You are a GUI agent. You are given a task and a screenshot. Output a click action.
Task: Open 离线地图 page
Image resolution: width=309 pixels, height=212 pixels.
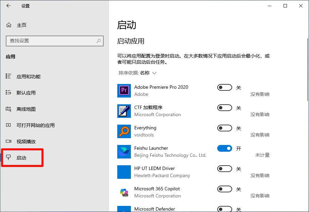[x=55, y=109]
